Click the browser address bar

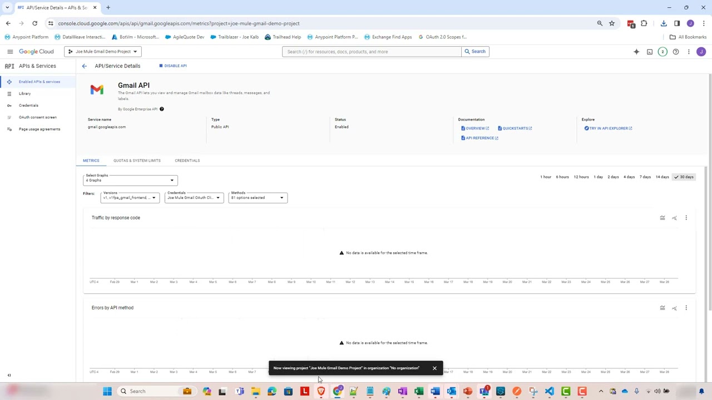(323, 23)
